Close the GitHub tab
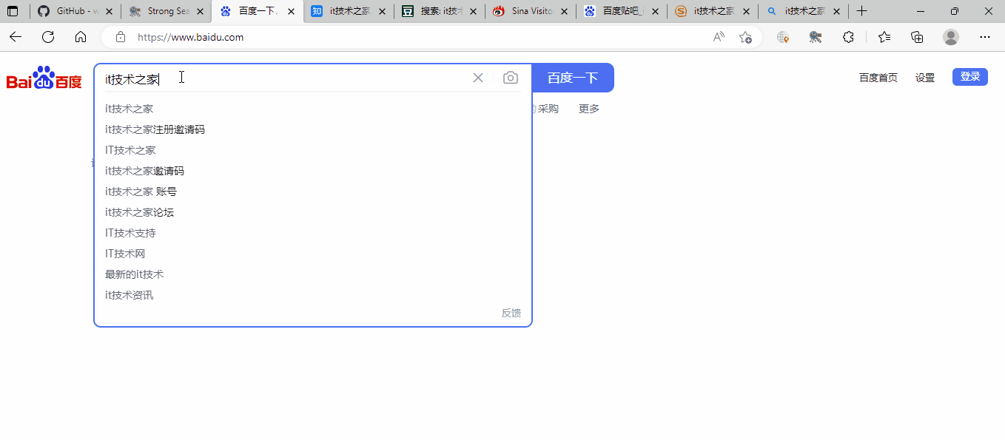 coord(110,12)
